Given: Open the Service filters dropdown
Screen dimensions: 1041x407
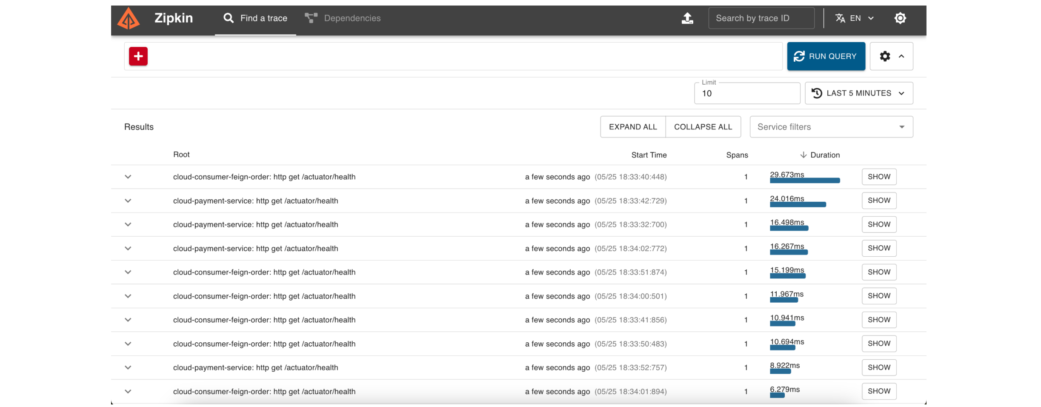Looking at the screenshot, I should point(831,127).
